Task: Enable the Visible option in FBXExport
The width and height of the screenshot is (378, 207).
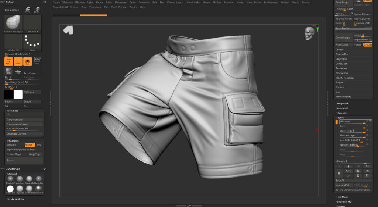Action: tap(30, 145)
